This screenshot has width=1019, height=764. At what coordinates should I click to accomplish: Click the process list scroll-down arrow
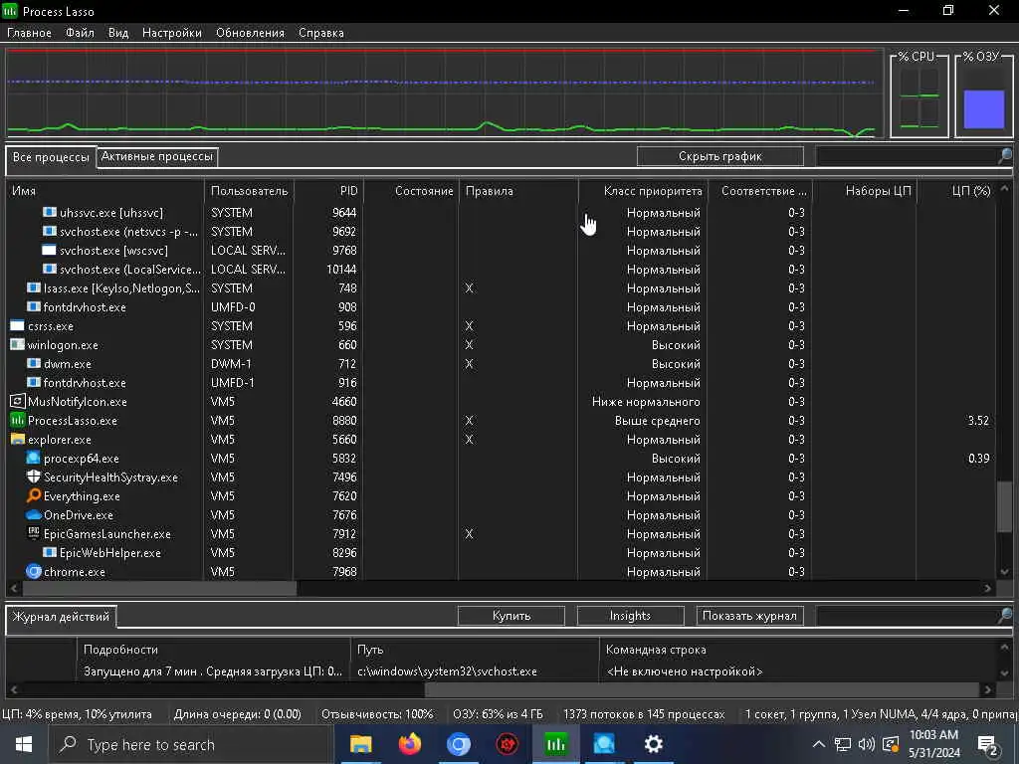[x=1005, y=572]
